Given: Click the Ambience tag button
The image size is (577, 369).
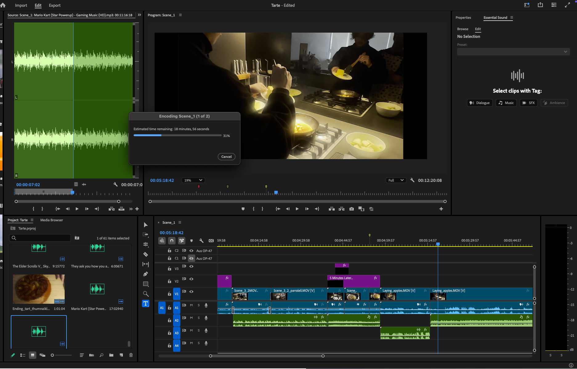Looking at the screenshot, I should [554, 103].
